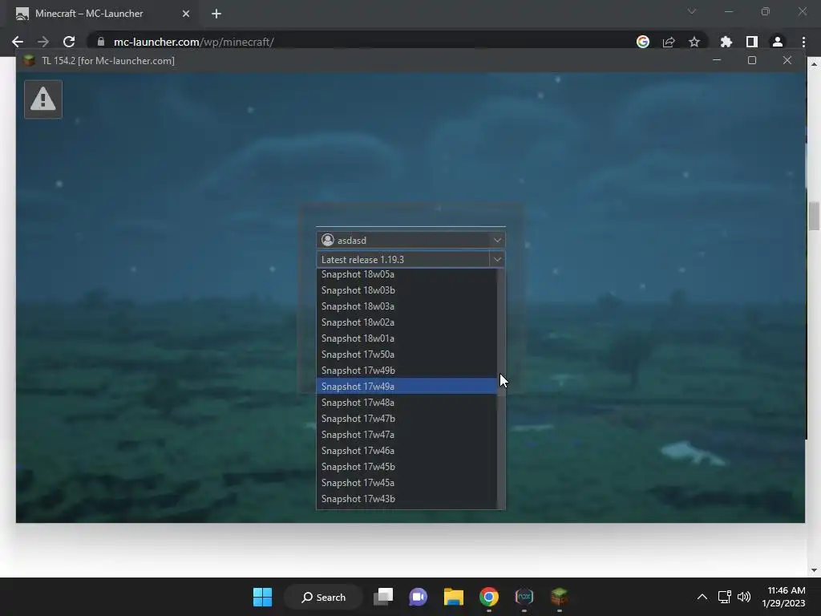This screenshot has height=616, width=821.
Task: Choose Snapshot 17w47b entry
Action: pyautogui.click(x=406, y=419)
